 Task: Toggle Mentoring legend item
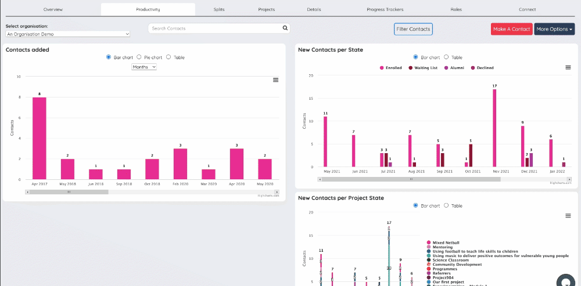coord(440,247)
